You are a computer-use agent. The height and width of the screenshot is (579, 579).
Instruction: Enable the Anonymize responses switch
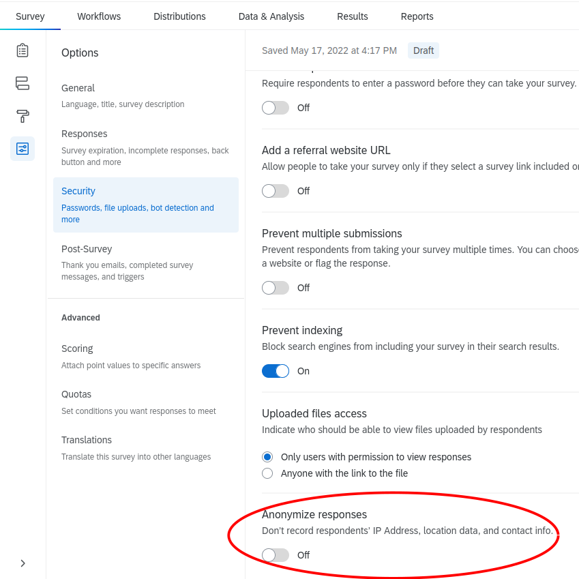click(275, 554)
